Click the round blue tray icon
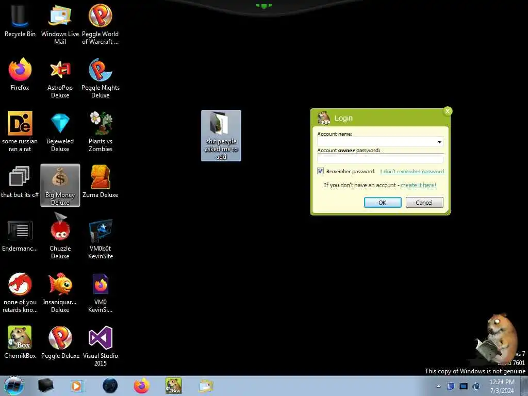The image size is (528, 396). (476, 386)
